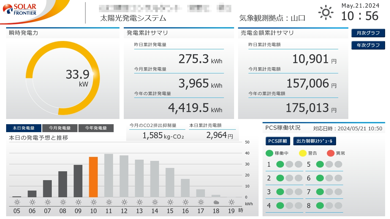
Task: Click weather icon for hour 05
Action: click(17, 202)
